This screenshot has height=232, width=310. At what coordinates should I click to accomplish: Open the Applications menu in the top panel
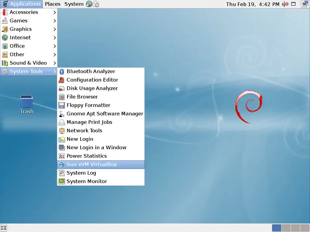(x=21, y=4)
